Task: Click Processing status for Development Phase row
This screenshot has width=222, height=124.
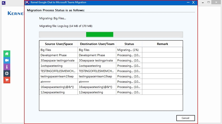Action: tap(129, 55)
